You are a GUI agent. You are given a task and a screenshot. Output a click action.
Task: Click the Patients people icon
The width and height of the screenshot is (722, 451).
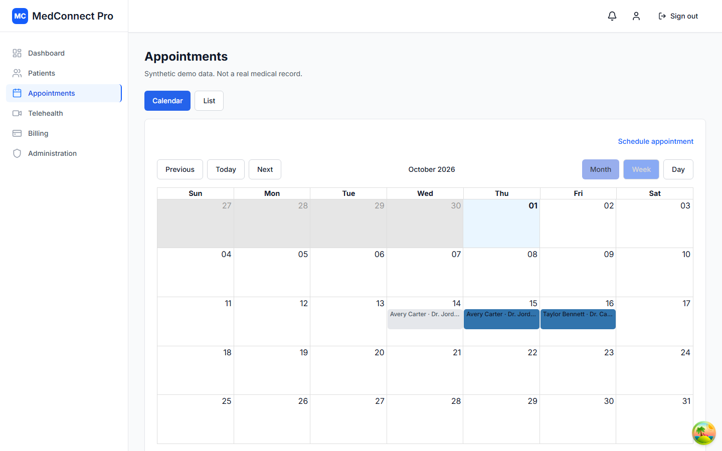pyautogui.click(x=17, y=73)
